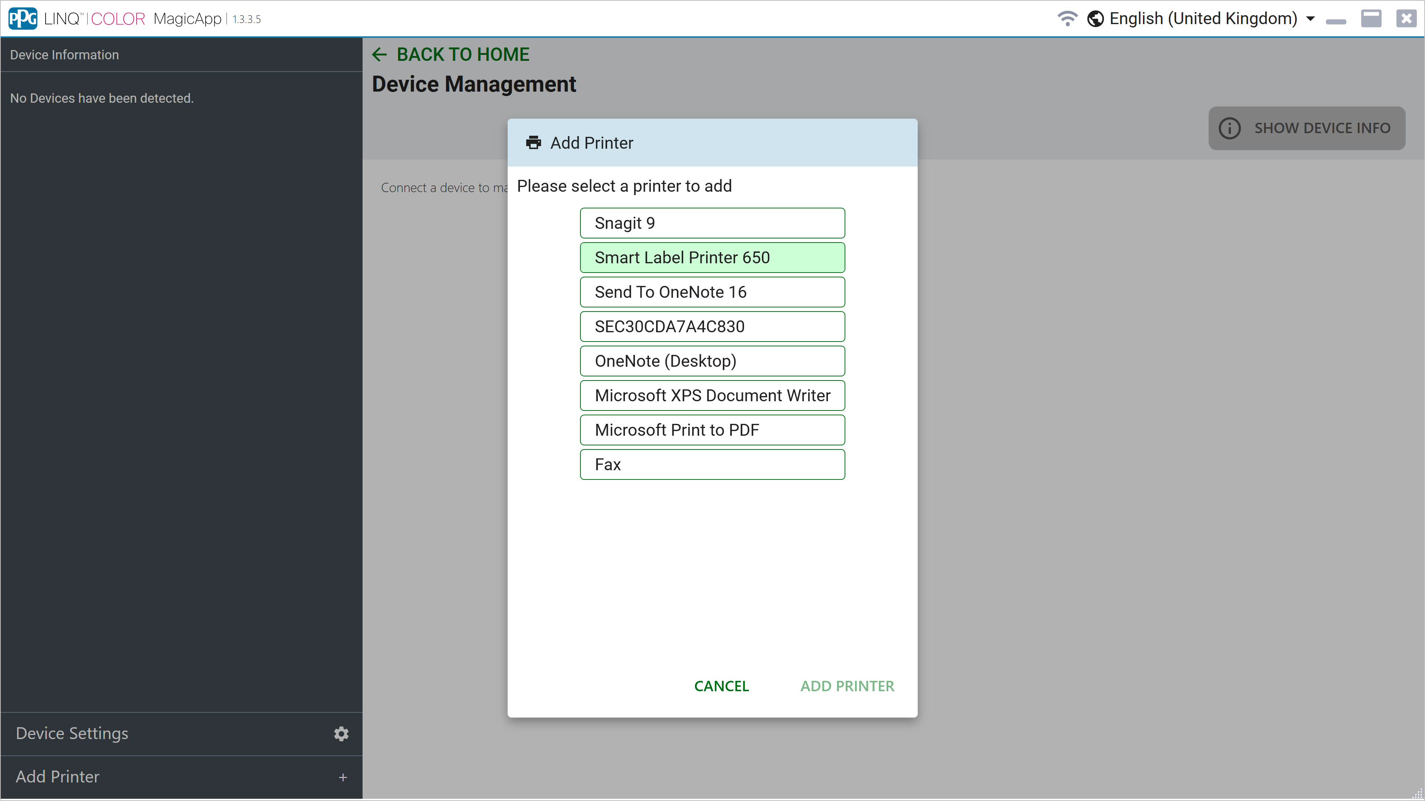Click the Device Settings gear icon
The height and width of the screenshot is (801, 1425).
[341, 734]
